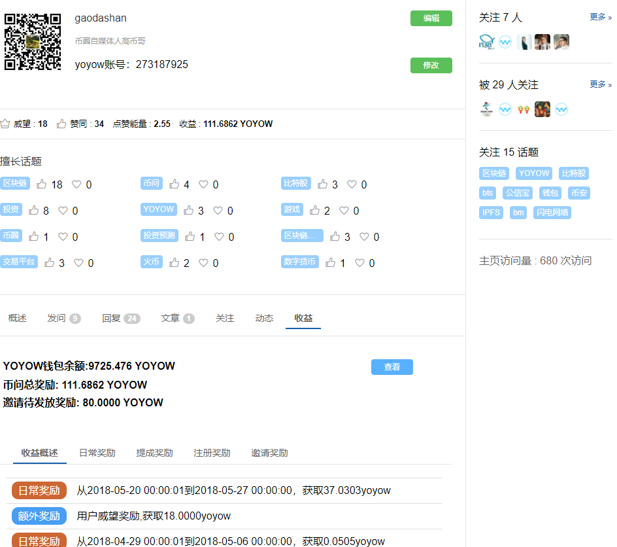Click the balloons avatar in followers list
617x547 pixels.
click(524, 109)
